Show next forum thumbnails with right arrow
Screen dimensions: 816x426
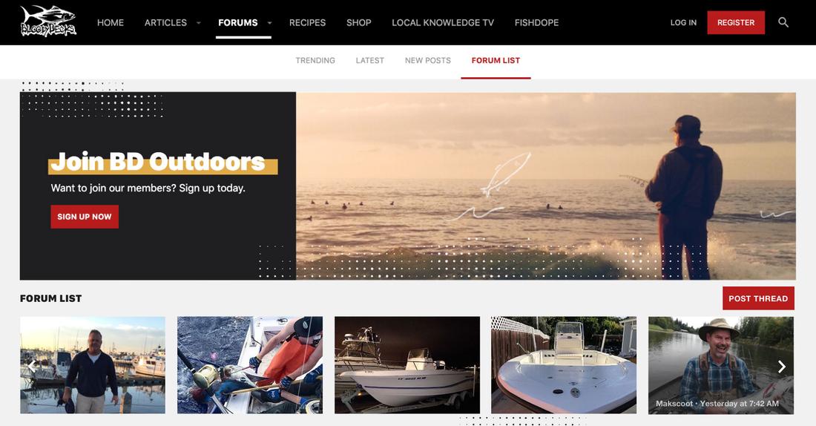(x=782, y=367)
